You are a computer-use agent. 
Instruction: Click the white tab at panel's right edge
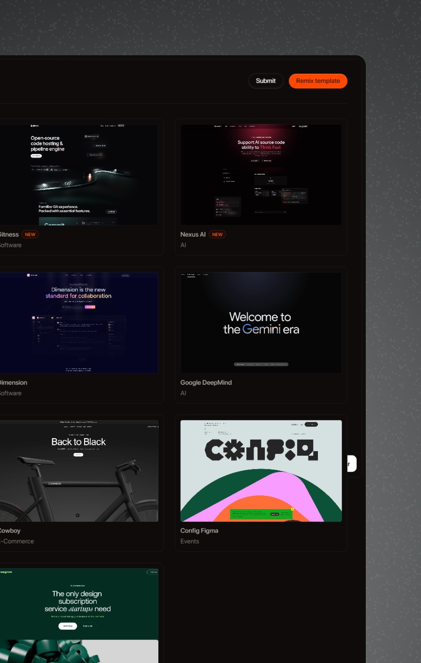click(352, 464)
